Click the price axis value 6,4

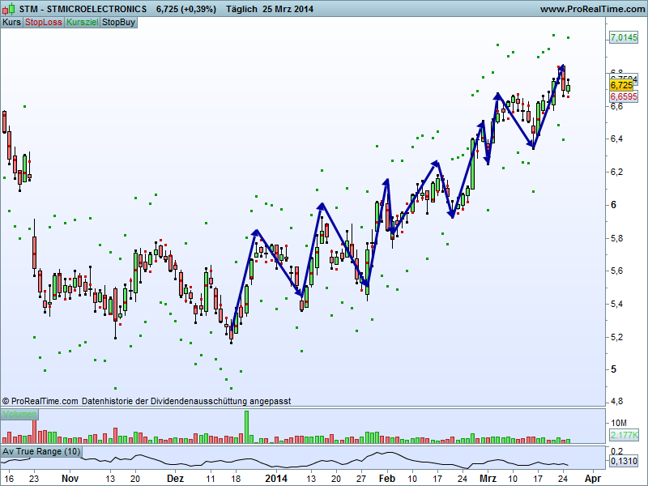(x=616, y=139)
